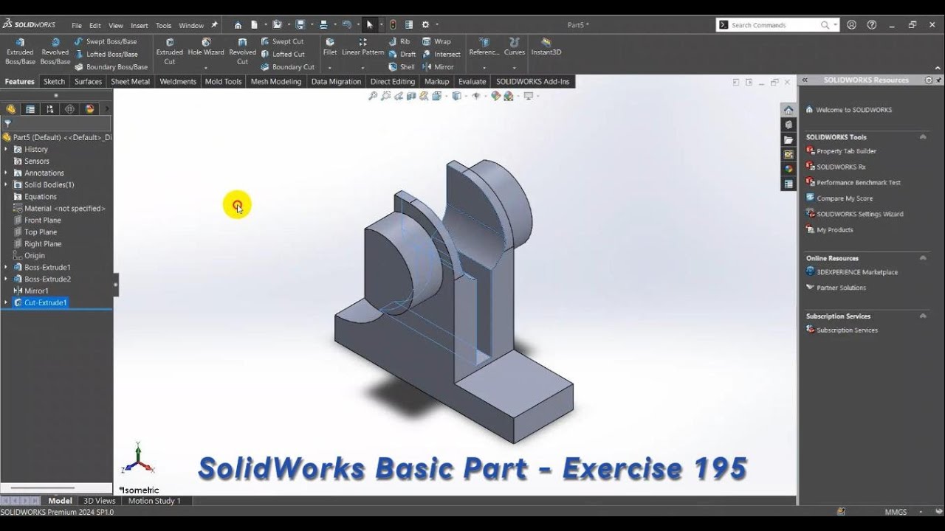Open the Hole Wizard tool
The width and height of the screenshot is (945, 531).
[206, 47]
